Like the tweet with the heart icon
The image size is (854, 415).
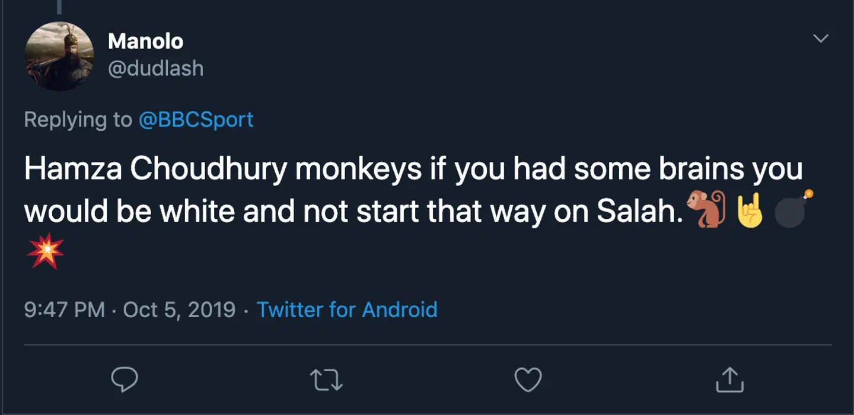528,380
